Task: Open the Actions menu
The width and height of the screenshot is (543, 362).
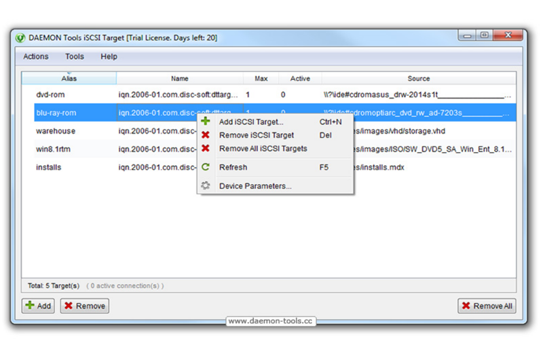Action: (x=36, y=56)
